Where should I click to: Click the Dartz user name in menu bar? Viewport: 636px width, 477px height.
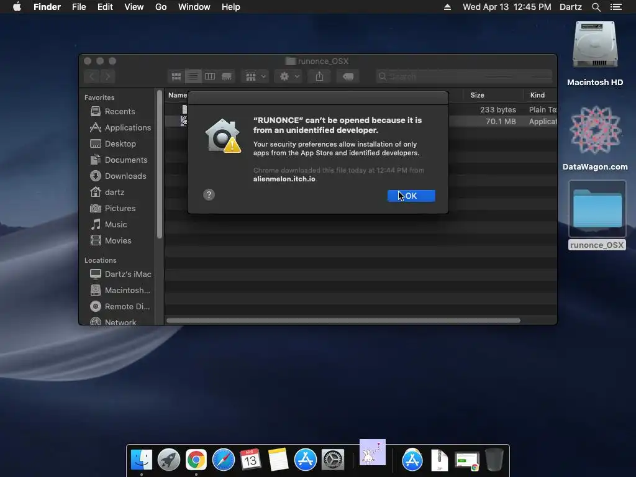point(570,7)
